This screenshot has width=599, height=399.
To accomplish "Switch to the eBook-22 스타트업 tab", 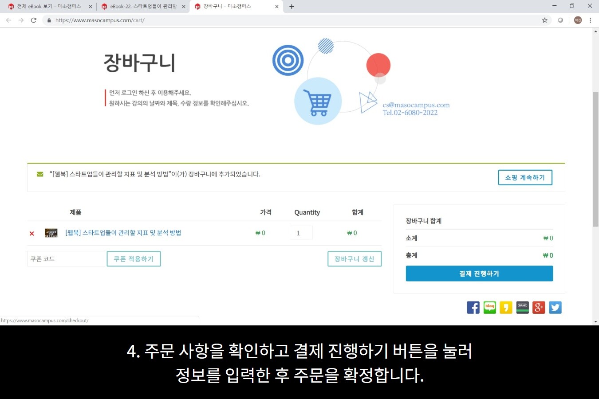I will (x=142, y=6).
